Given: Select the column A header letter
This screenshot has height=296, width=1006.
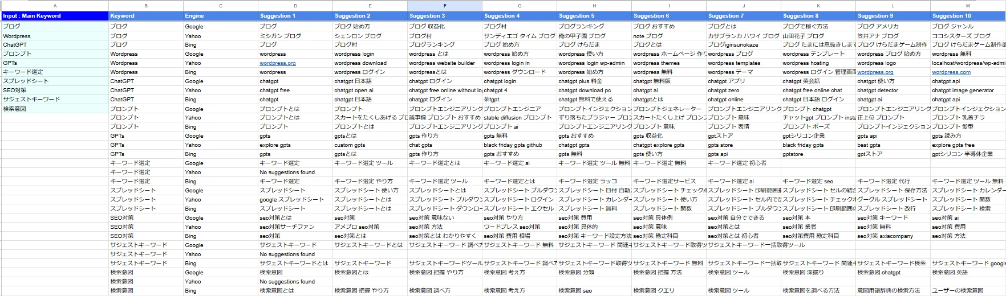Looking at the screenshot, I should click(55, 6).
